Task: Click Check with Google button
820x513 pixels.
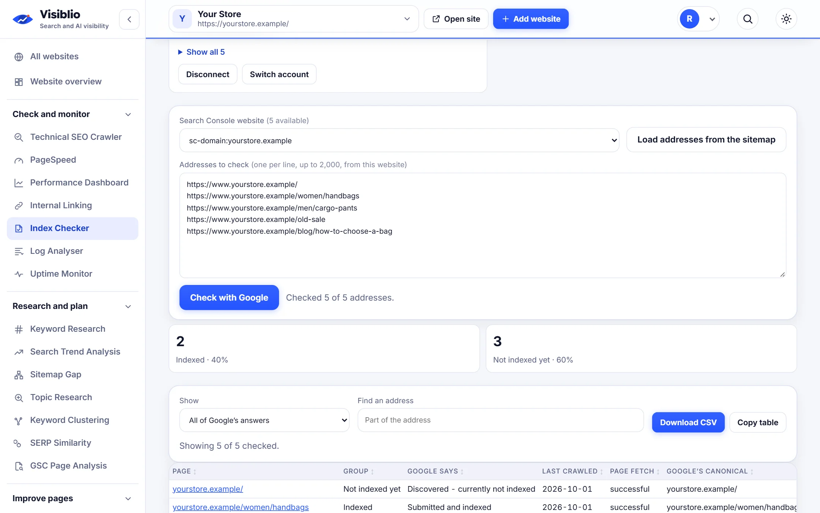Action: click(229, 298)
